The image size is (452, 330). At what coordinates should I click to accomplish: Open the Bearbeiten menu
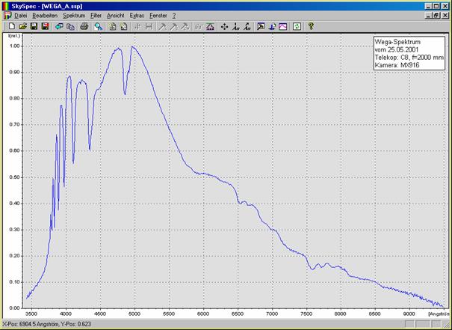45,15
